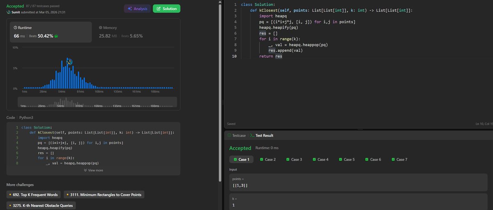
Task: Select the Case 3 tab
Action: tap(294, 159)
